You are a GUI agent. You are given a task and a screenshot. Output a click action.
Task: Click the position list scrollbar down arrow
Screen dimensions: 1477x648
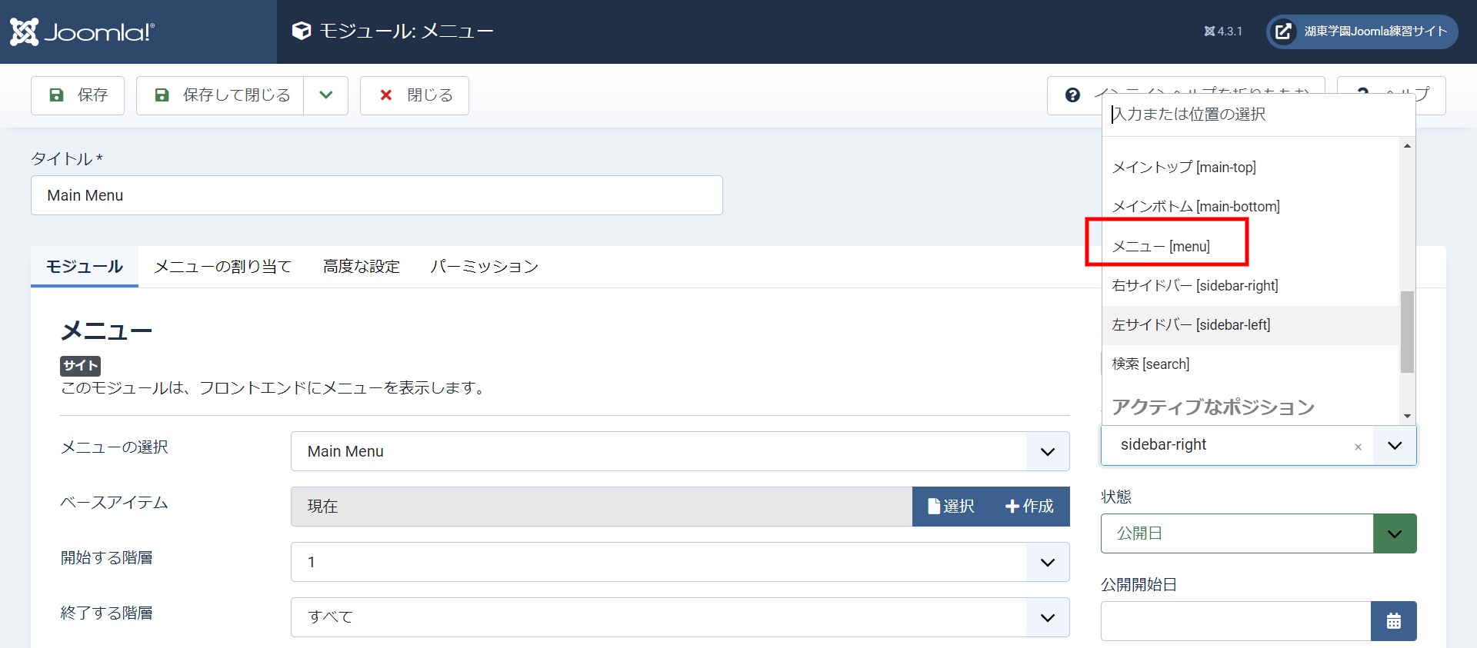point(1407,416)
